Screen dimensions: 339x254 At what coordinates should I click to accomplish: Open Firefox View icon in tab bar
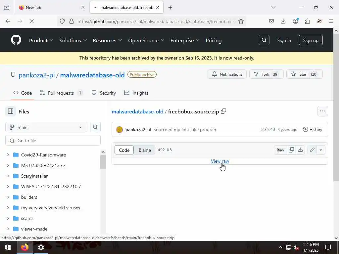7,7
